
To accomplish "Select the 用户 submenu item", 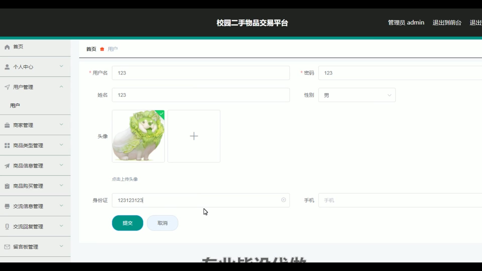I will pyautogui.click(x=15, y=106).
